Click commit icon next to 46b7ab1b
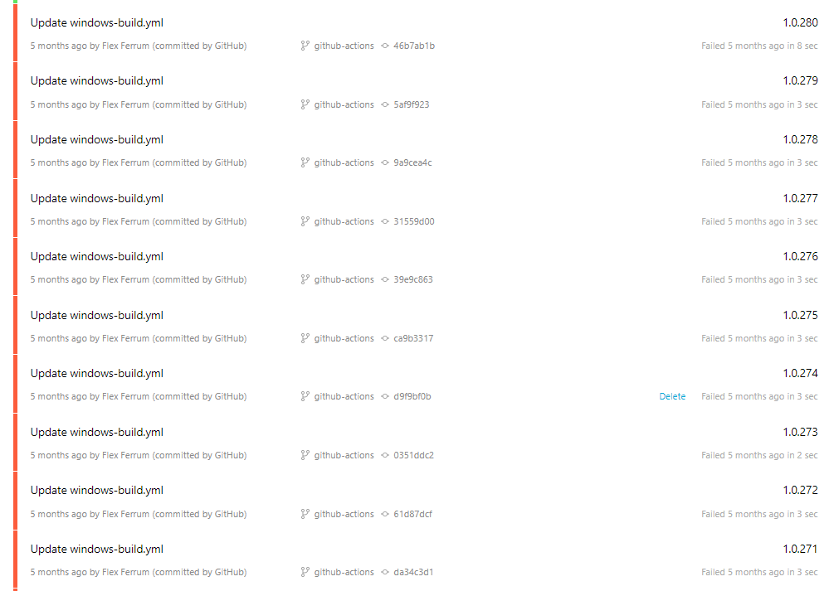 coord(385,46)
